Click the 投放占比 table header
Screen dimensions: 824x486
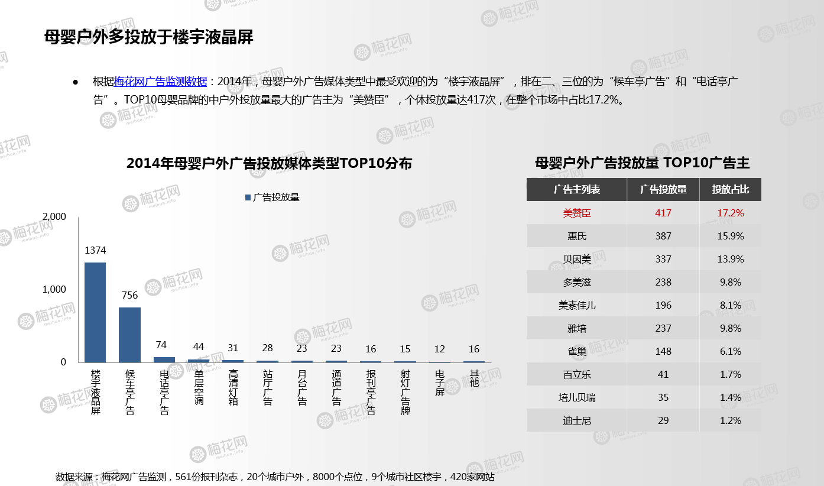click(731, 190)
